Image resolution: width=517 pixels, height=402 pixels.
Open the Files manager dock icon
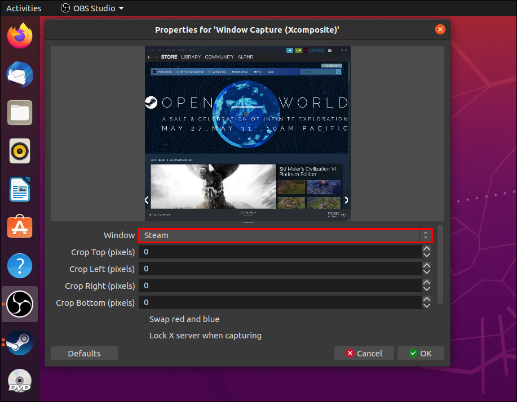(20, 113)
